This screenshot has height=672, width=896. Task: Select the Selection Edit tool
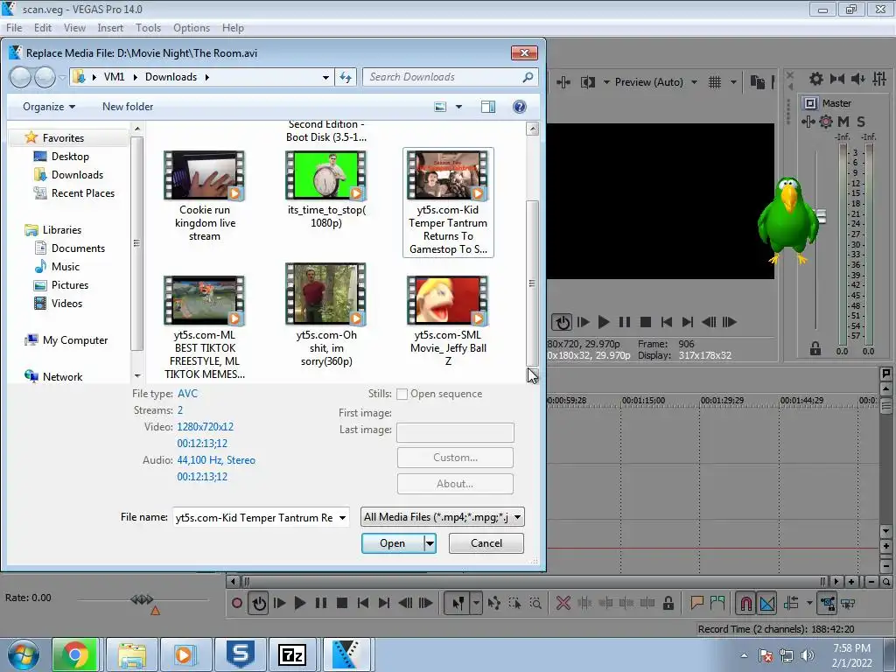point(514,603)
